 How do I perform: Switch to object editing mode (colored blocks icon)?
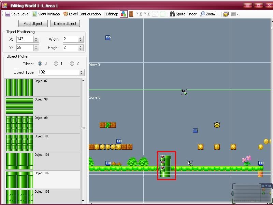coord(124,14)
